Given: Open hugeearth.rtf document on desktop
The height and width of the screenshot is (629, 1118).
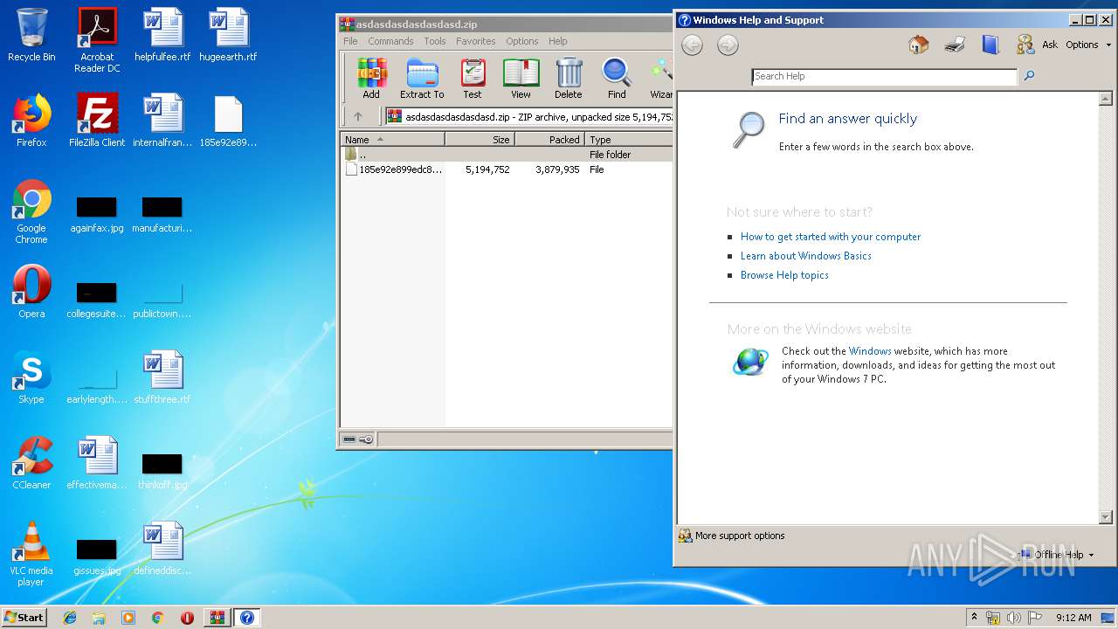Looking at the screenshot, I should pos(228,35).
